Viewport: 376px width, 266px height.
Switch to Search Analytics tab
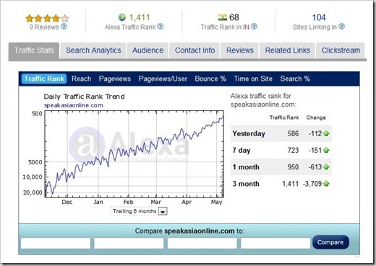tap(93, 50)
